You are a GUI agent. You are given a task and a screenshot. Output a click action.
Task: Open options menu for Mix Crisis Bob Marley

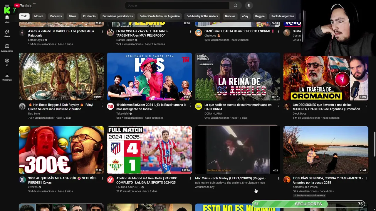coord(278,178)
